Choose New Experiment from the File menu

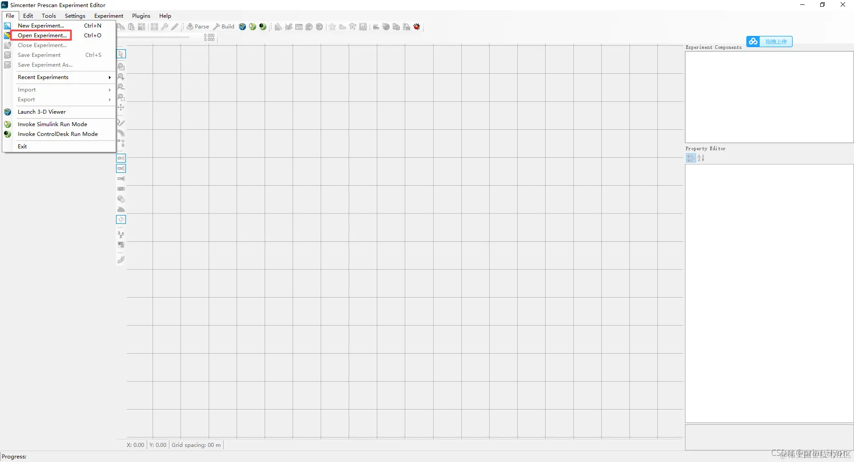(x=59, y=26)
